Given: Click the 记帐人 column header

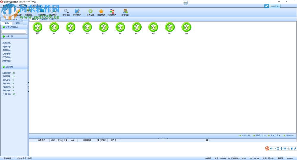Looking at the screenshot, I should click(x=104, y=140).
